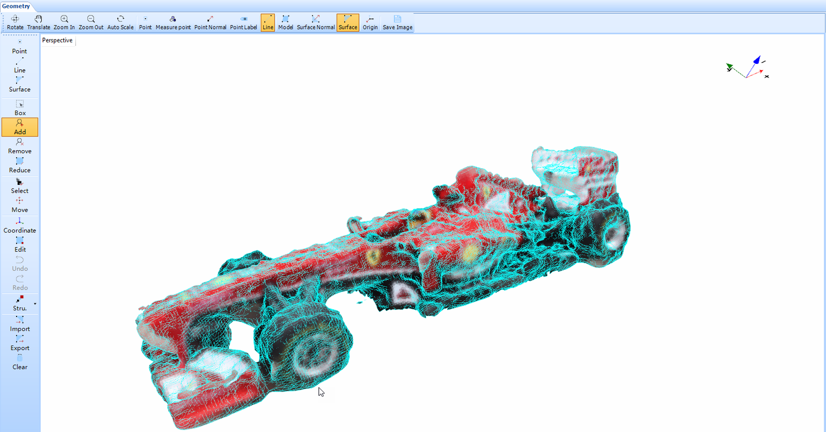826x432 pixels.
Task: Click the Point Label icon
Action: tap(243, 22)
